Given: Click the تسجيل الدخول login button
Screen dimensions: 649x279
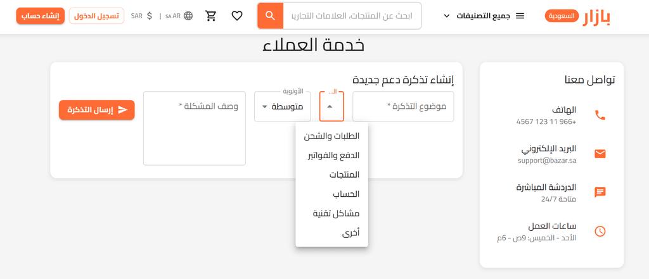Looking at the screenshot, I should (x=98, y=16).
